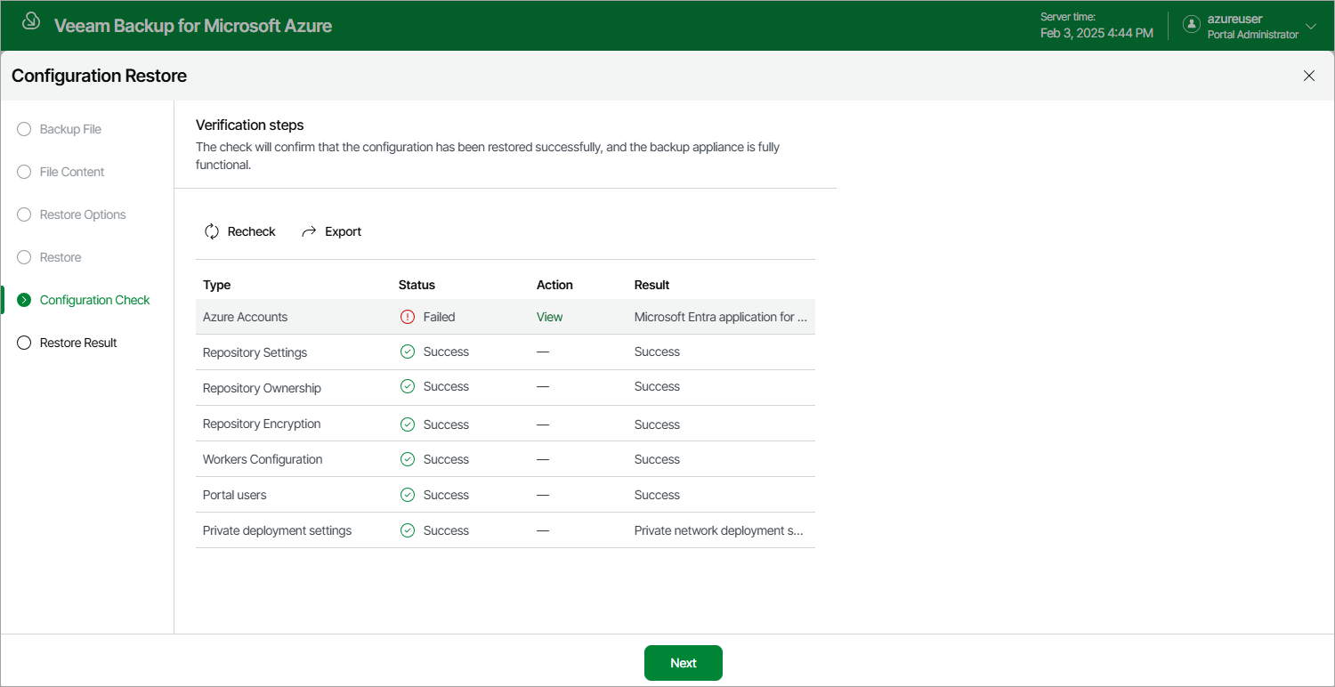Select the Backup File step circle
1335x687 pixels.
(x=24, y=129)
